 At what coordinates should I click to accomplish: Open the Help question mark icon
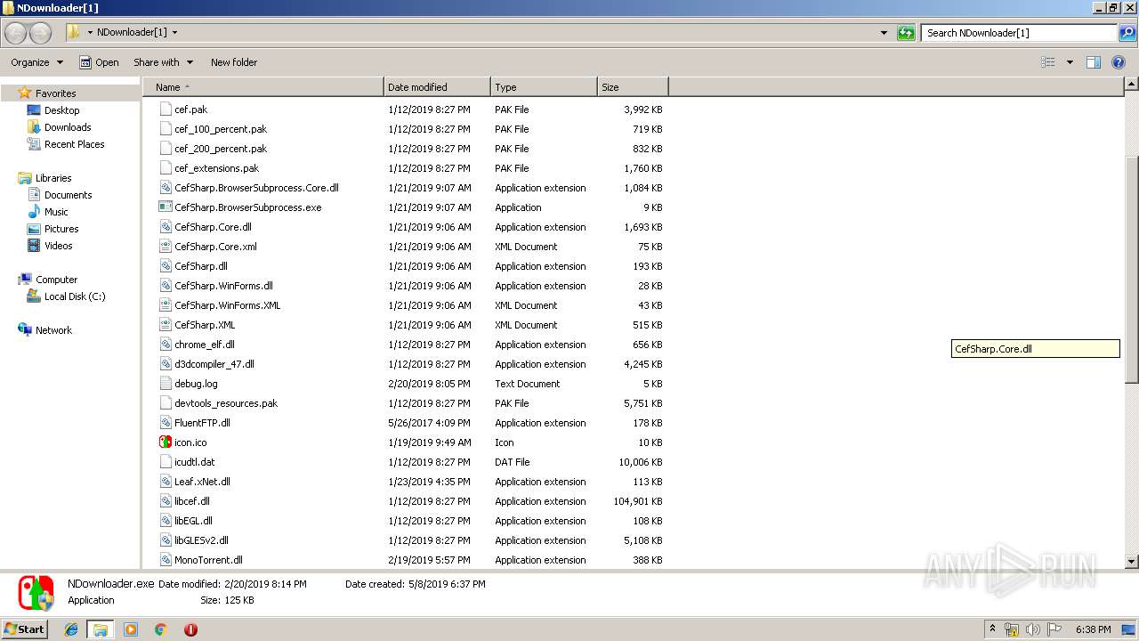click(1119, 62)
